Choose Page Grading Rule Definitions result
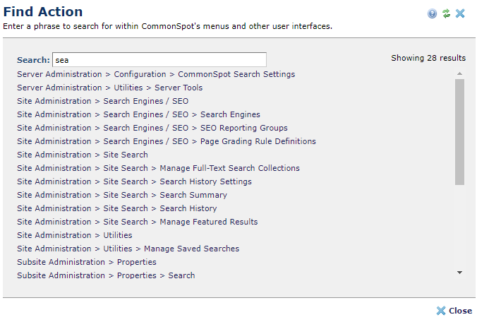 click(258, 141)
